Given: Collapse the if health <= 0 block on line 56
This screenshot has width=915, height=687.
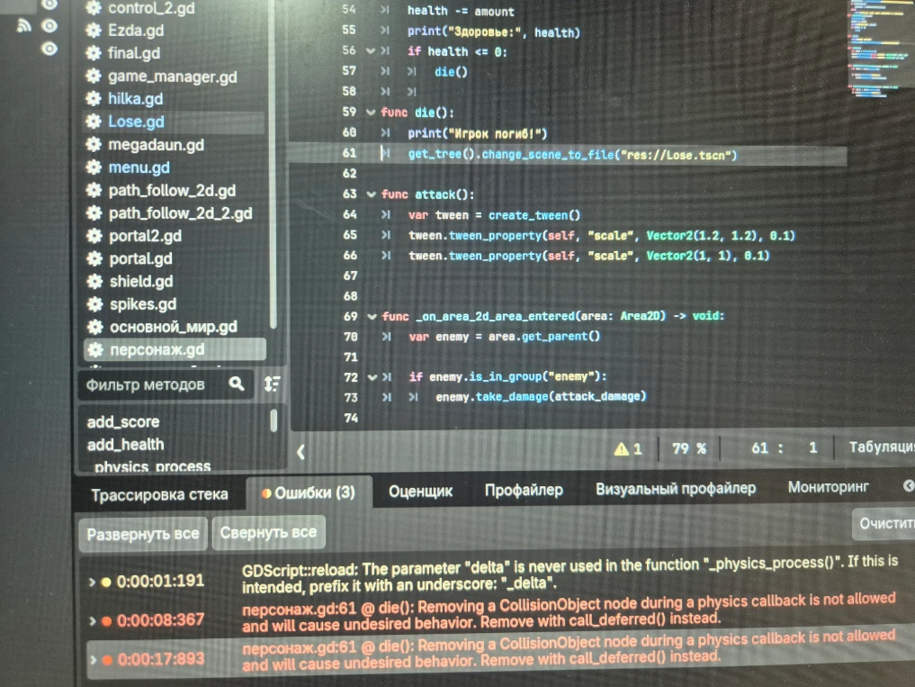Looking at the screenshot, I should pos(370,50).
